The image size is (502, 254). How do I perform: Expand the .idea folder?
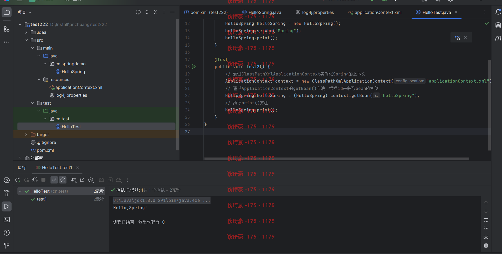26,32
